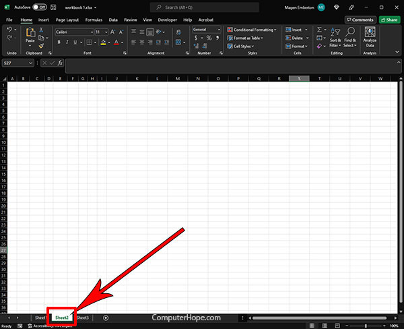The width and height of the screenshot is (404, 329).
Task: Open Analyze Data
Action: pos(370,37)
